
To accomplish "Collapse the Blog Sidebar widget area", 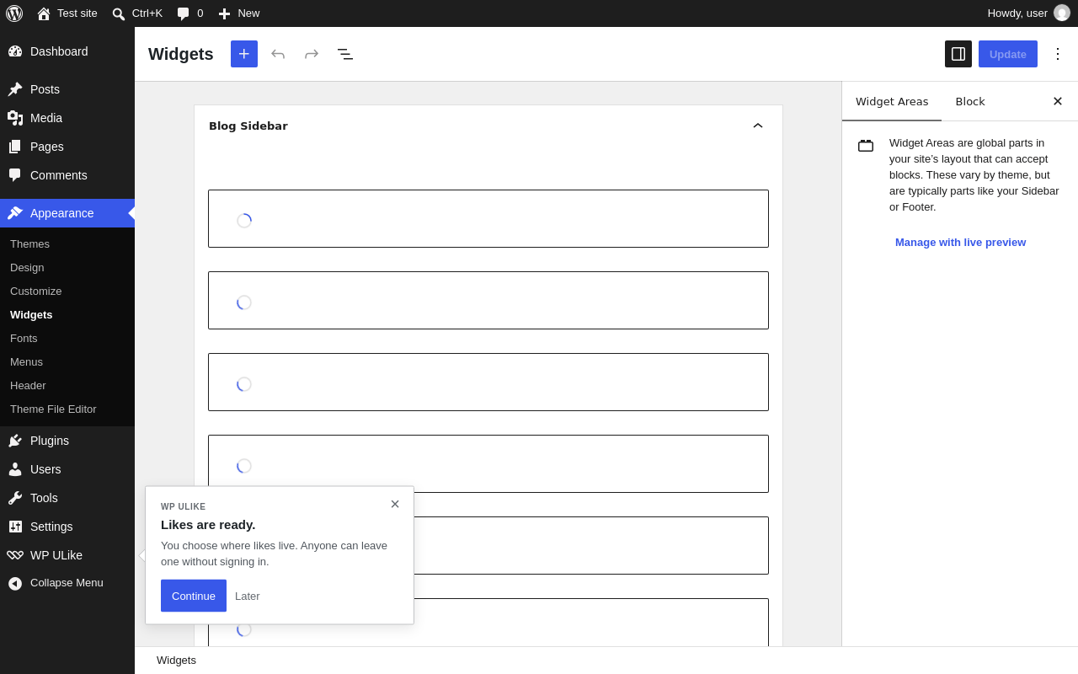I will point(758,126).
